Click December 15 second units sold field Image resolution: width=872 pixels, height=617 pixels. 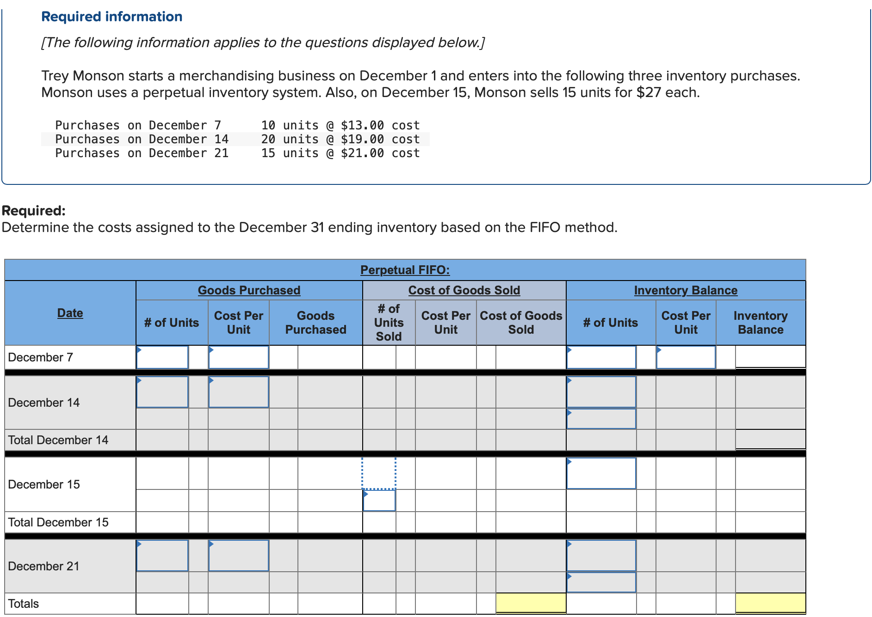[x=379, y=501]
